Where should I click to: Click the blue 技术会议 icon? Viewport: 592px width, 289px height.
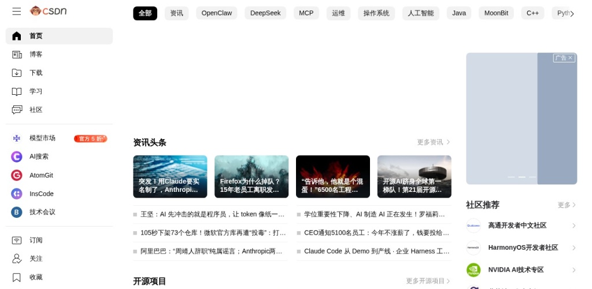(x=17, y=212)
